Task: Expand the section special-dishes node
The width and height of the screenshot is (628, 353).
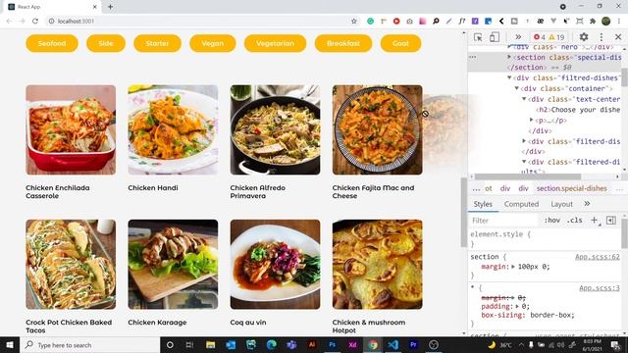Action: (x=509, y=57)
